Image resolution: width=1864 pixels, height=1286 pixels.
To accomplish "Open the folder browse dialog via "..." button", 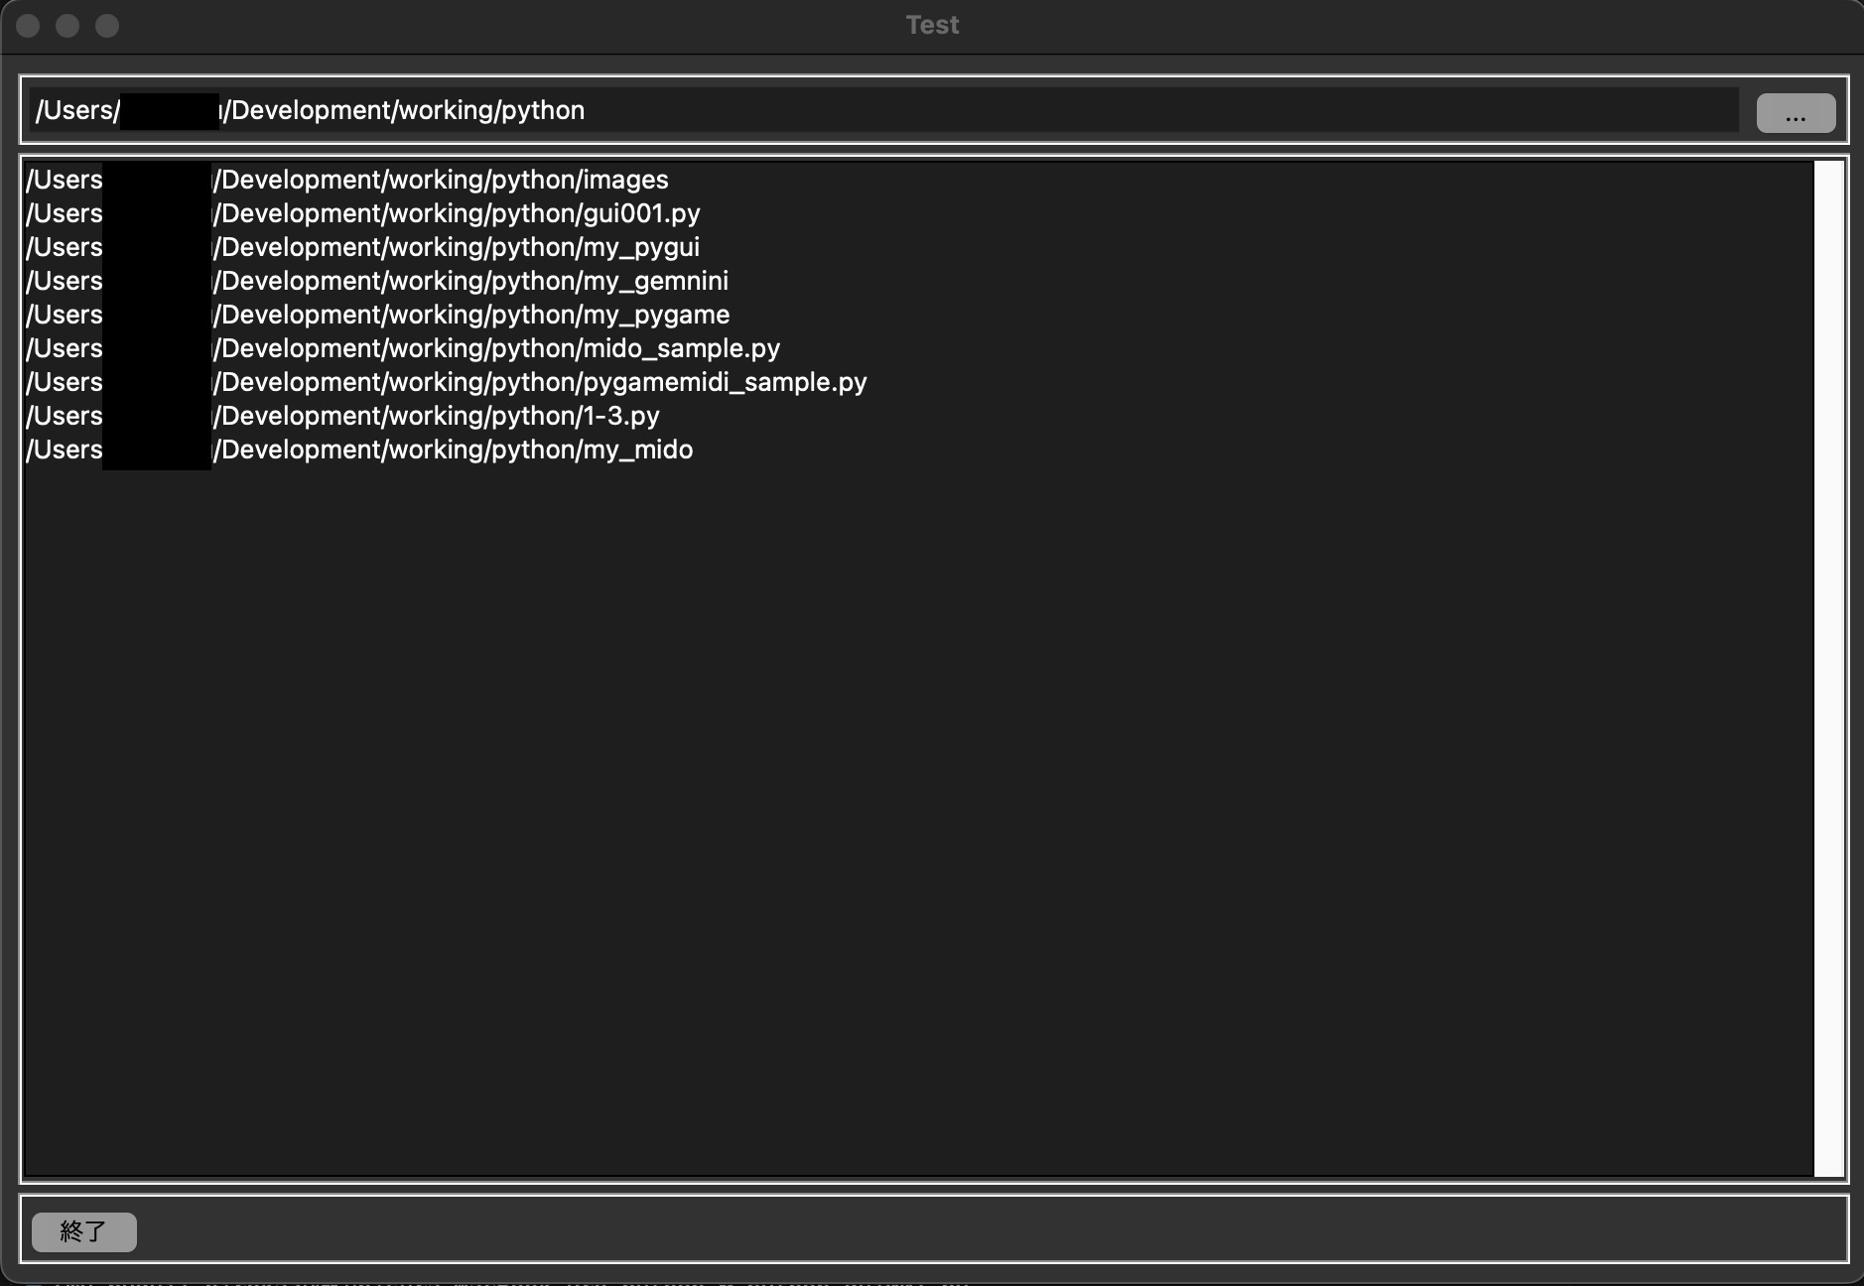I will 1796,111.
